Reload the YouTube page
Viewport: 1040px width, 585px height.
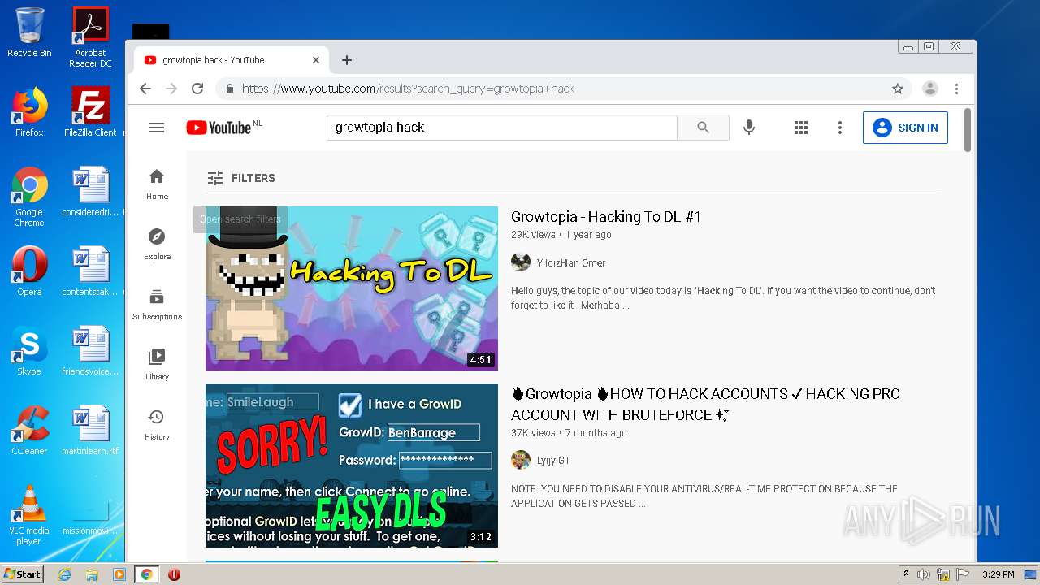[197, 89]
